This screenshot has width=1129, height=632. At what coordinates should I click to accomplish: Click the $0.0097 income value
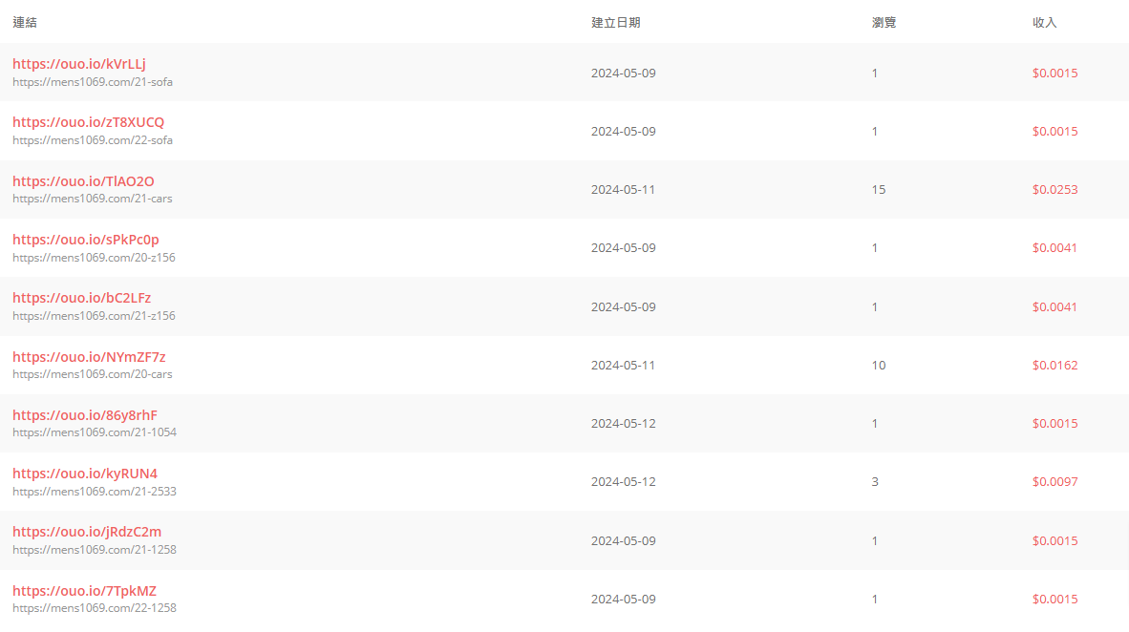(1054, 481)
